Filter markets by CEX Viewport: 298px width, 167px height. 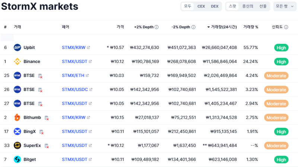click(201, 6)
